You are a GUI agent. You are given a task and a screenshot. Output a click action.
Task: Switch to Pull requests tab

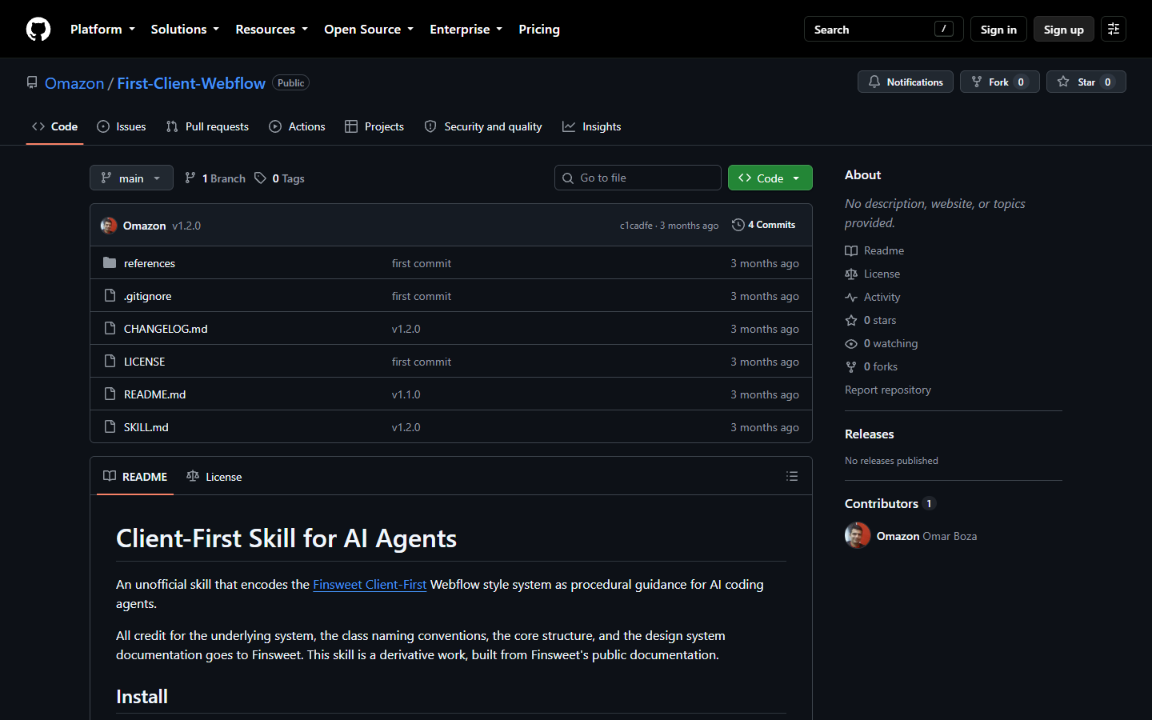(207, 126)
